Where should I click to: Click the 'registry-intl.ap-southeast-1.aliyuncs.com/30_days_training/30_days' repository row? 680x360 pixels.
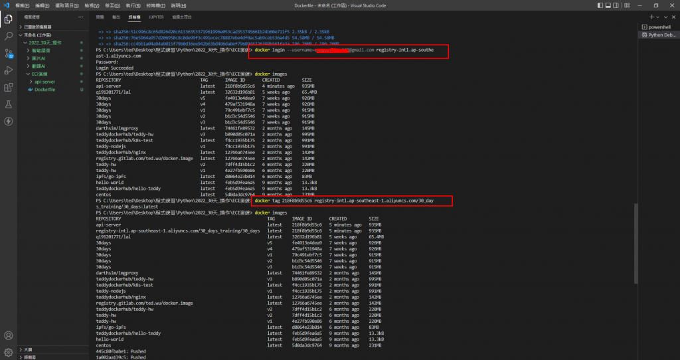pyautogui.click(x=178, y=230)
